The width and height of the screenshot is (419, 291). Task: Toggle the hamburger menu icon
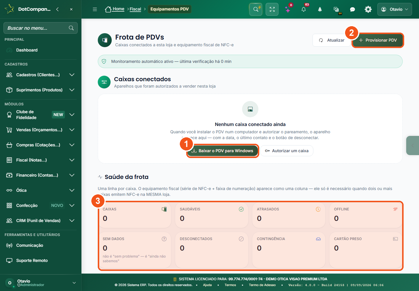pos(95,9)
